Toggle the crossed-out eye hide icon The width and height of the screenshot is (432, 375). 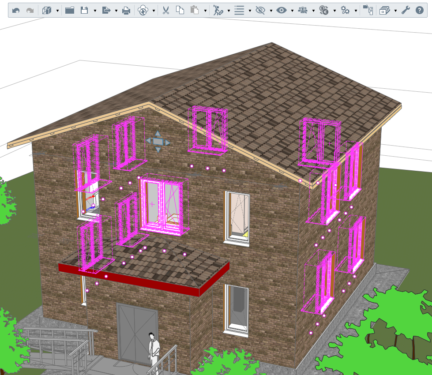[x=260, y=11]
